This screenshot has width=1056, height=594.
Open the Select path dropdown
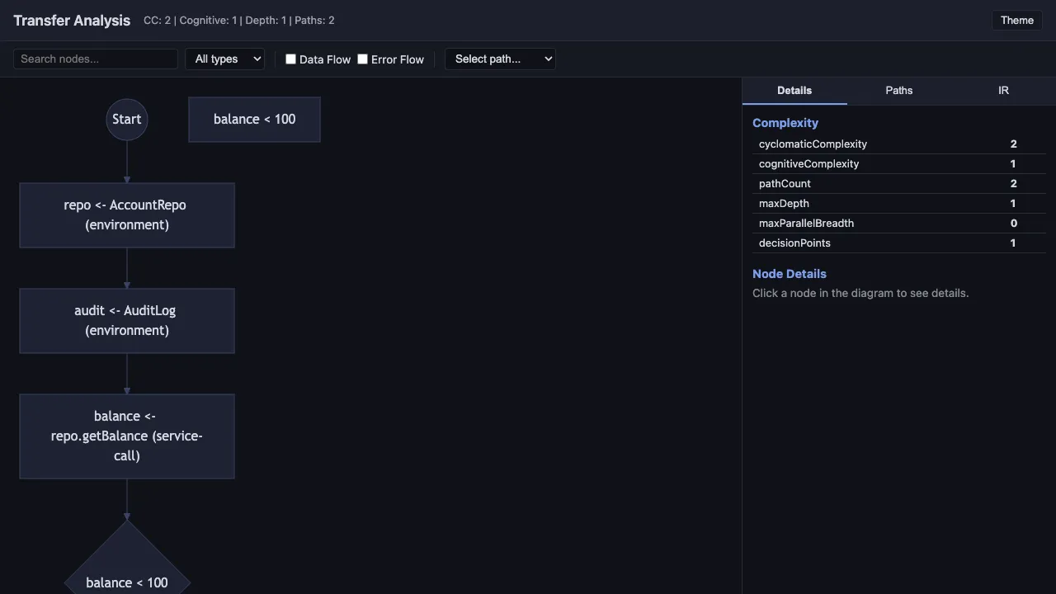[x=499, y=59]
